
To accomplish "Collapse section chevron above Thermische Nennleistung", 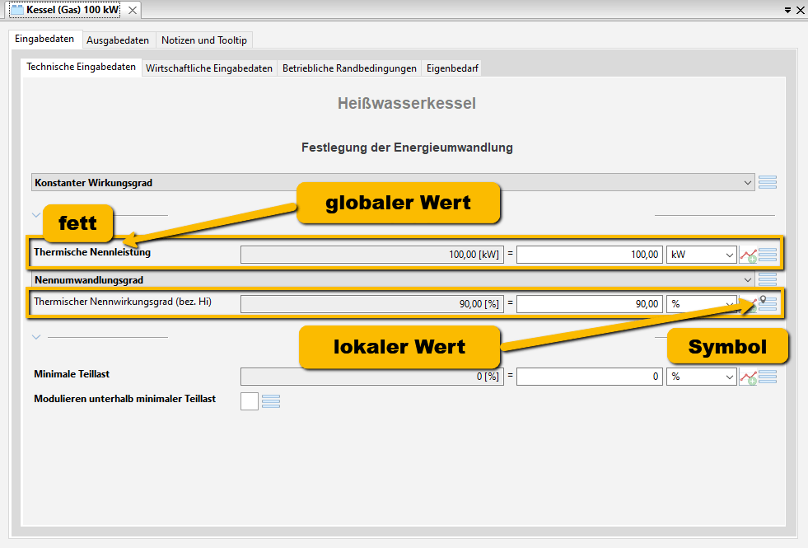I will coord(35,215).
